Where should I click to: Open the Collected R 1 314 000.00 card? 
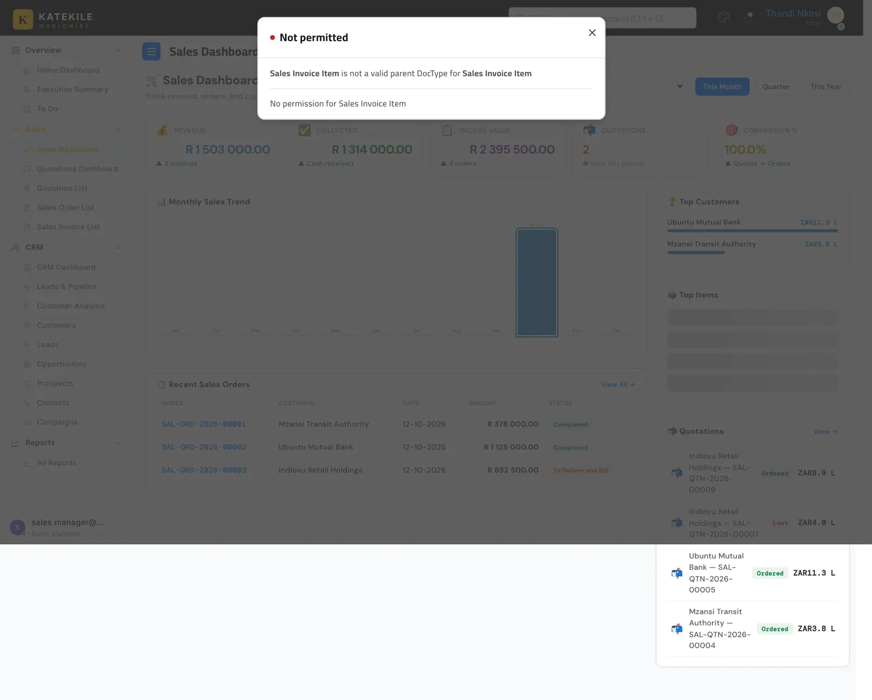[x=356, y=147]
